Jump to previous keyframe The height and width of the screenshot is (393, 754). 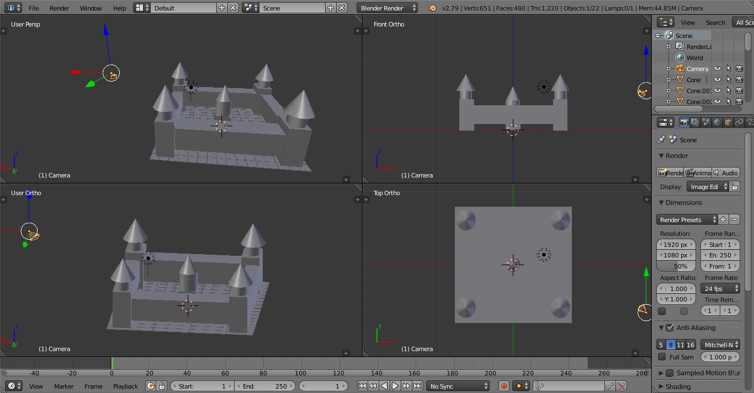(373, 386)
